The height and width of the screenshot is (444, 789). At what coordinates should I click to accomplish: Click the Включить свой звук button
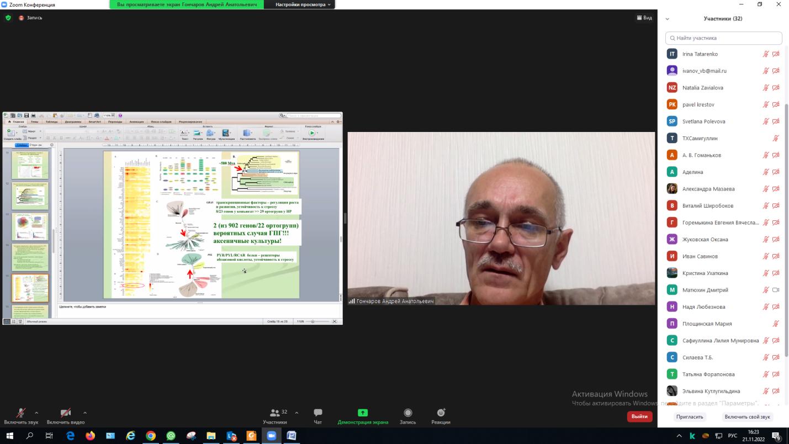coord(747,417)
